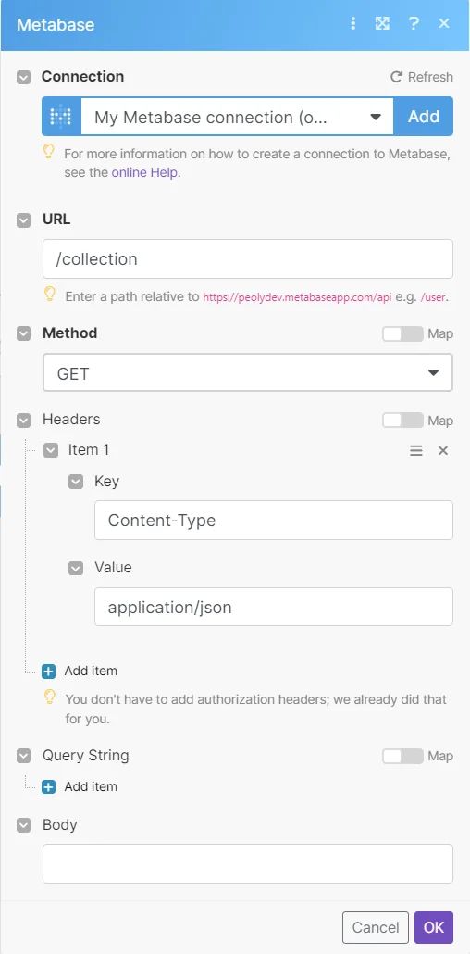The image size is (470, 954).
Task: Click the OK button
Action: (x=434, y=927)
